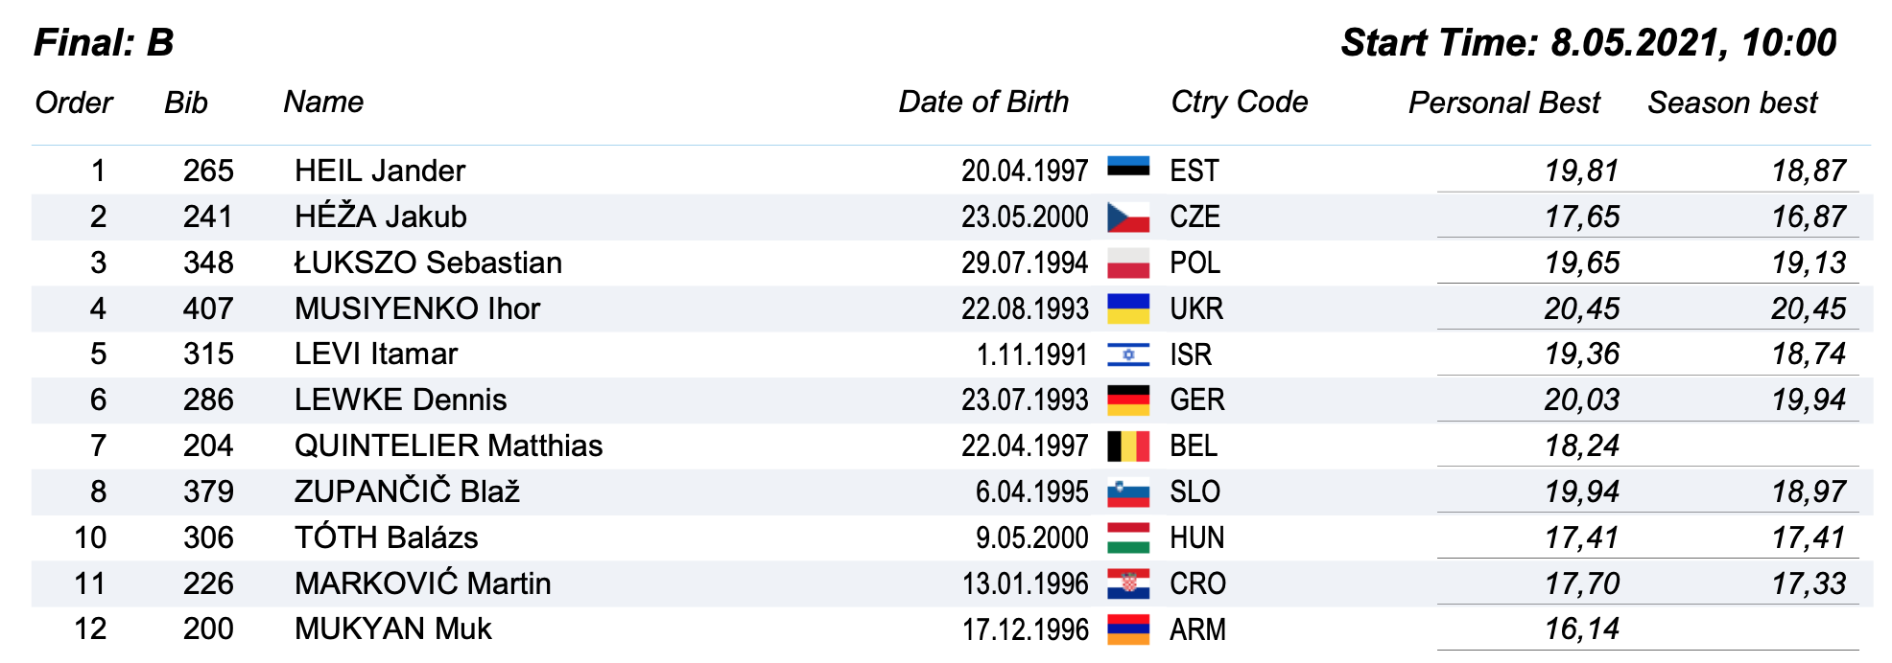Image resolution: width=1892 pixels, height=663 pixels.
Task: Click the Slovenia flag icon
Action: (1128, 492)
